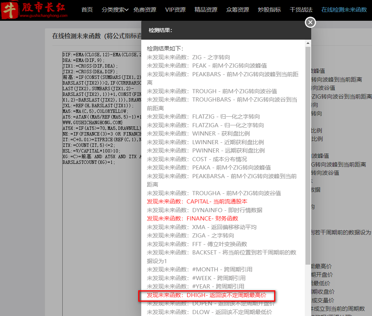Click the FLATZIG - 归一化之字转向 line
The width and height of the screenshot is (372, 316).
pyautogui.click(x=203, y=117)
